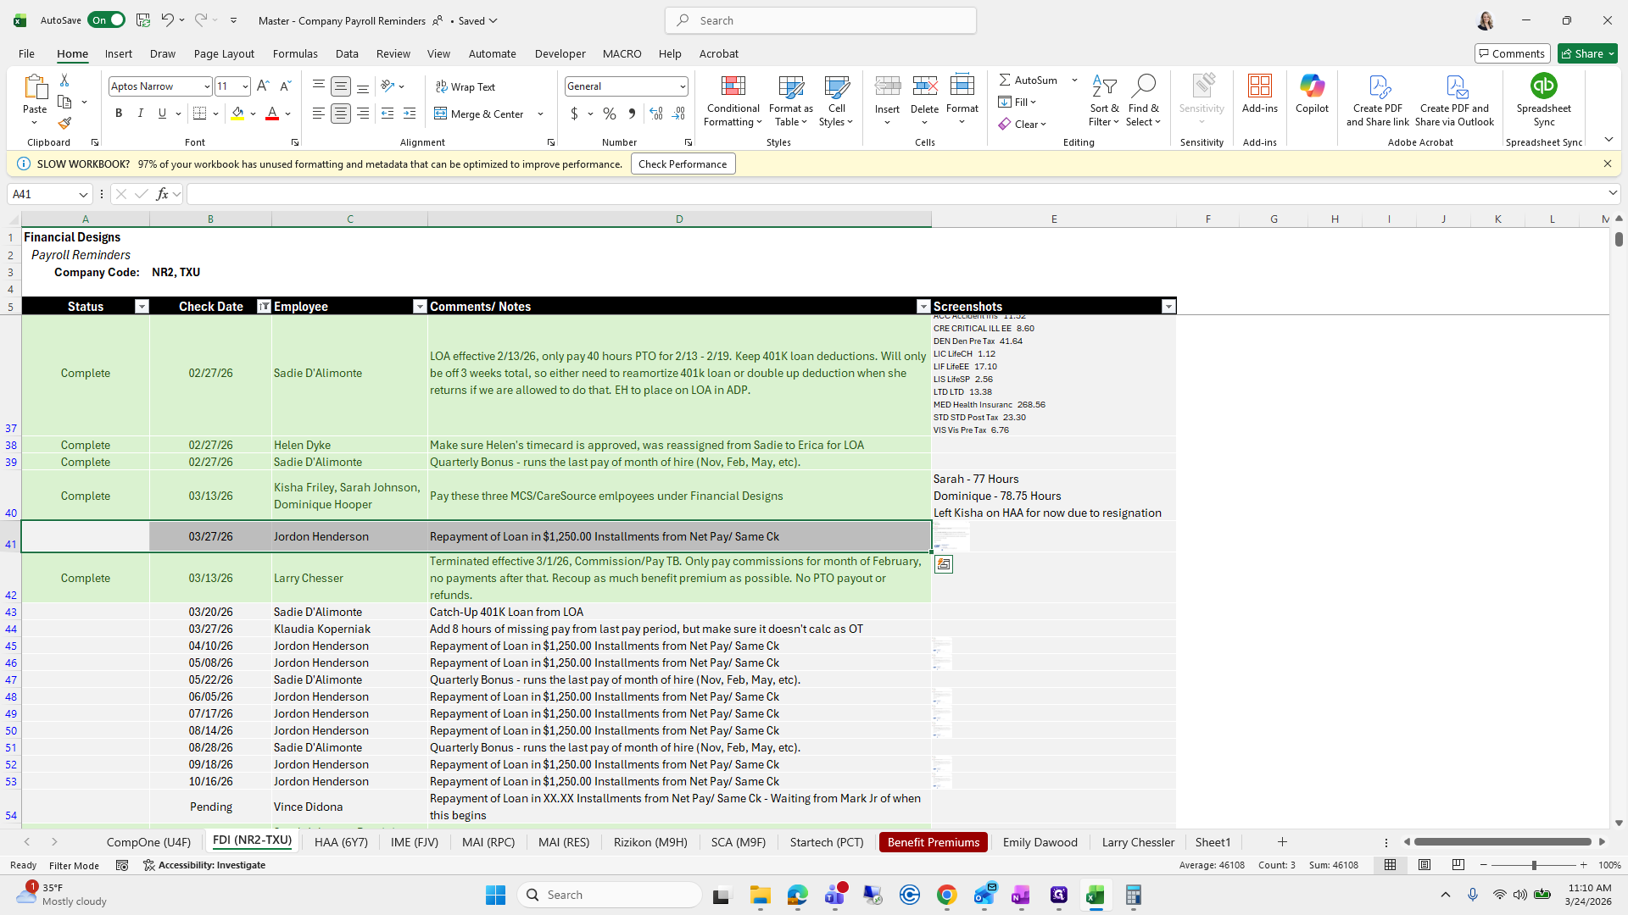
Task: Switch to Page Break Preview view
Action: [x=1458, y=865]
